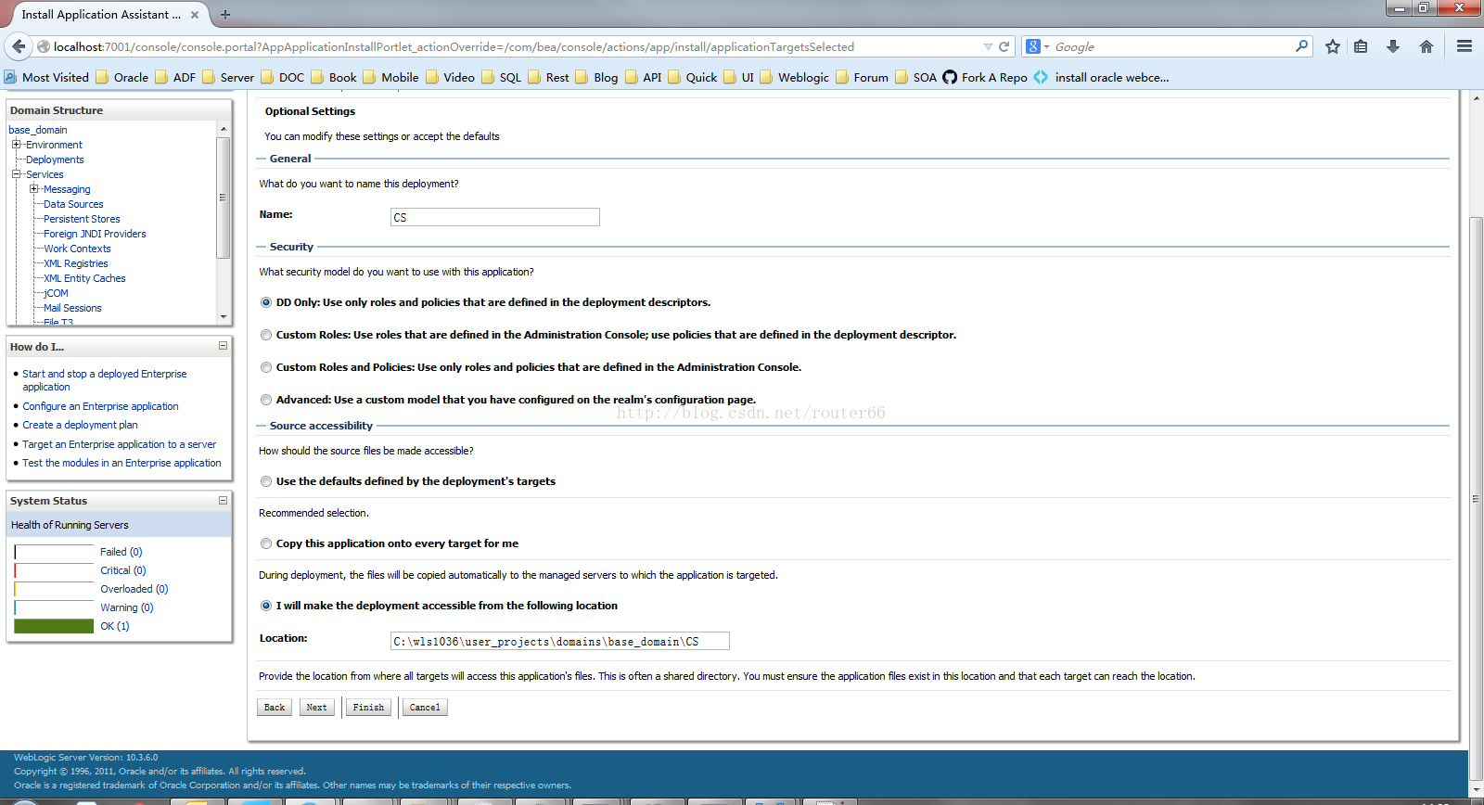Open Test the modules in an Enterprise application
The width and height of the screenshot is (1484, 805).
[x=122, y=463]
